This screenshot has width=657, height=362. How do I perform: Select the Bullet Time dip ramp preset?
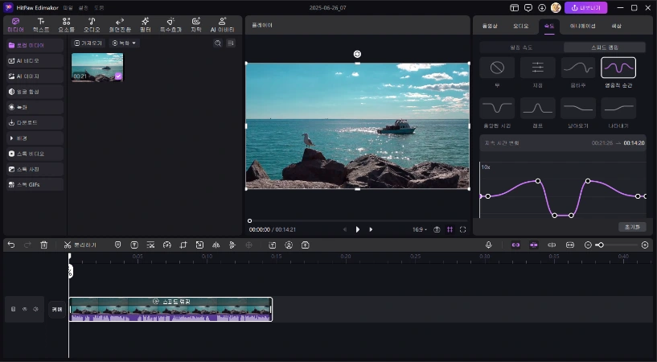pos(497,108)
